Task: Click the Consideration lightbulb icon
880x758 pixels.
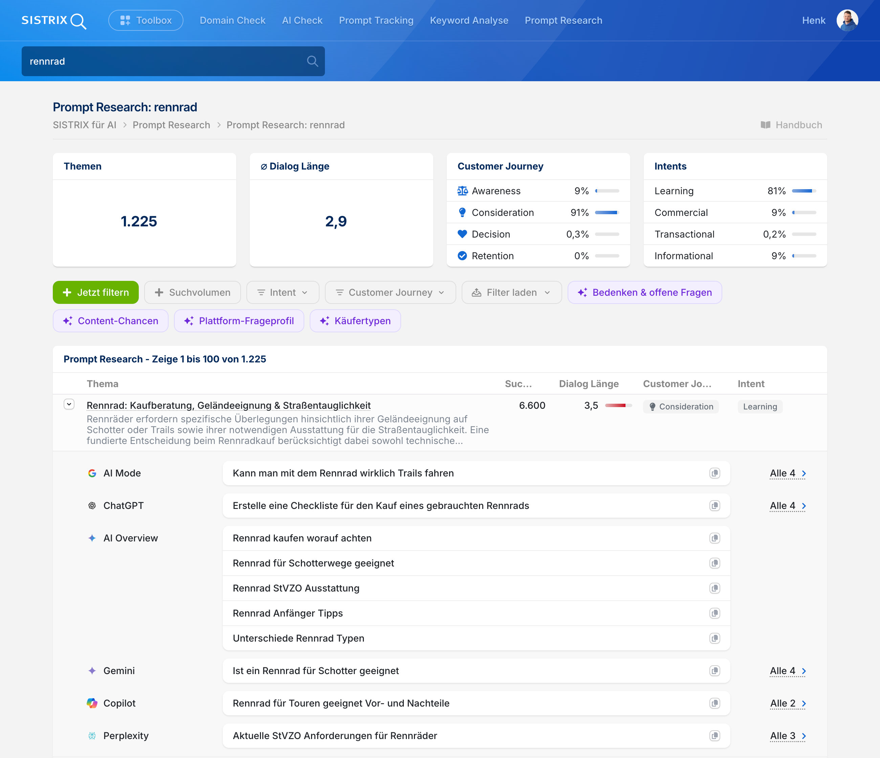Action: (463, 212)
